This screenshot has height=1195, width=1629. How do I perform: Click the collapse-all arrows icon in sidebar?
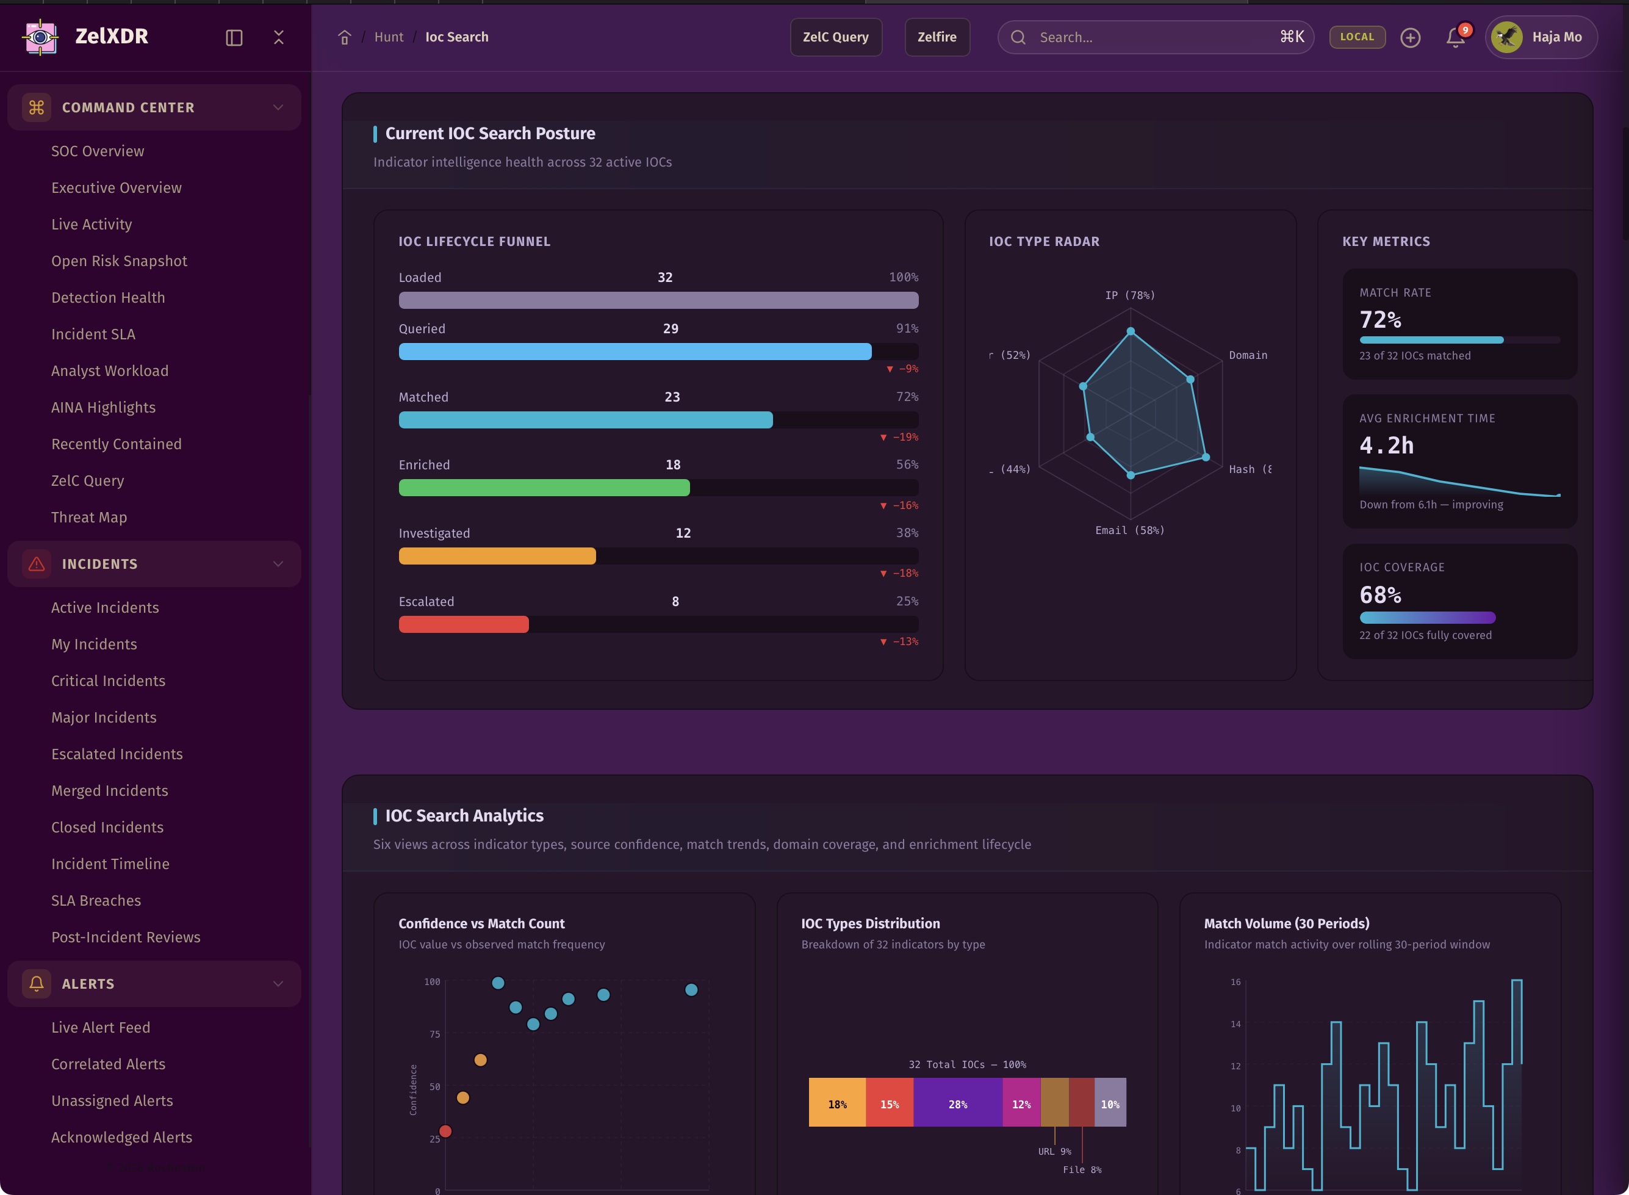278,38
